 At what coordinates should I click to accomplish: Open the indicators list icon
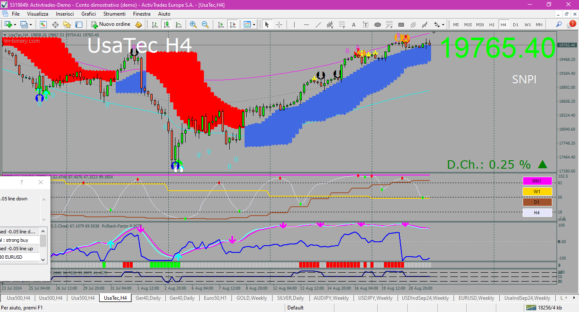pos(247,25)
